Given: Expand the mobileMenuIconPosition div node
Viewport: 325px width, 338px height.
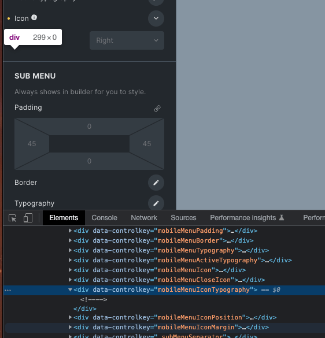Looking at the screenshot, I should (x=70, y=317).
